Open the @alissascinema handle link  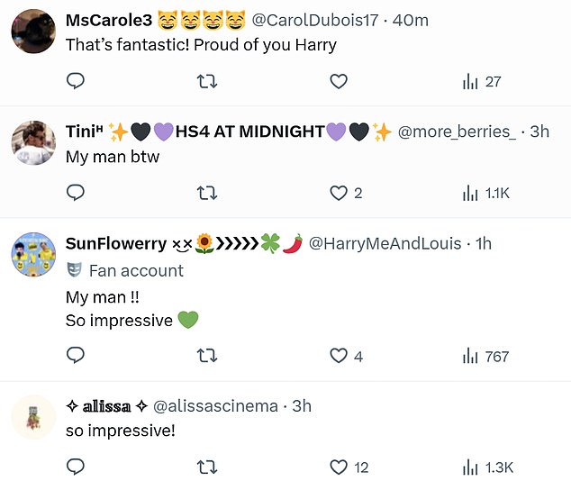pyautogui.click(x=215, y=405)
